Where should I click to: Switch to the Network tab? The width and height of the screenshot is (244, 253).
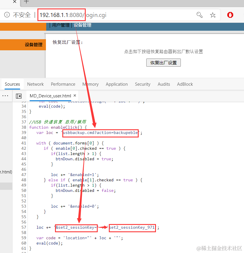tap(35, 84)
